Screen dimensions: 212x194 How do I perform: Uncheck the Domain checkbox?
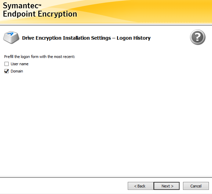pos(6,71)
